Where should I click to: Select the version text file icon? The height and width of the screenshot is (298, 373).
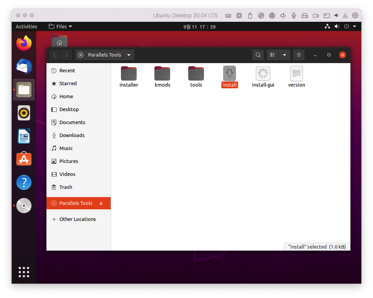(296, 73)
